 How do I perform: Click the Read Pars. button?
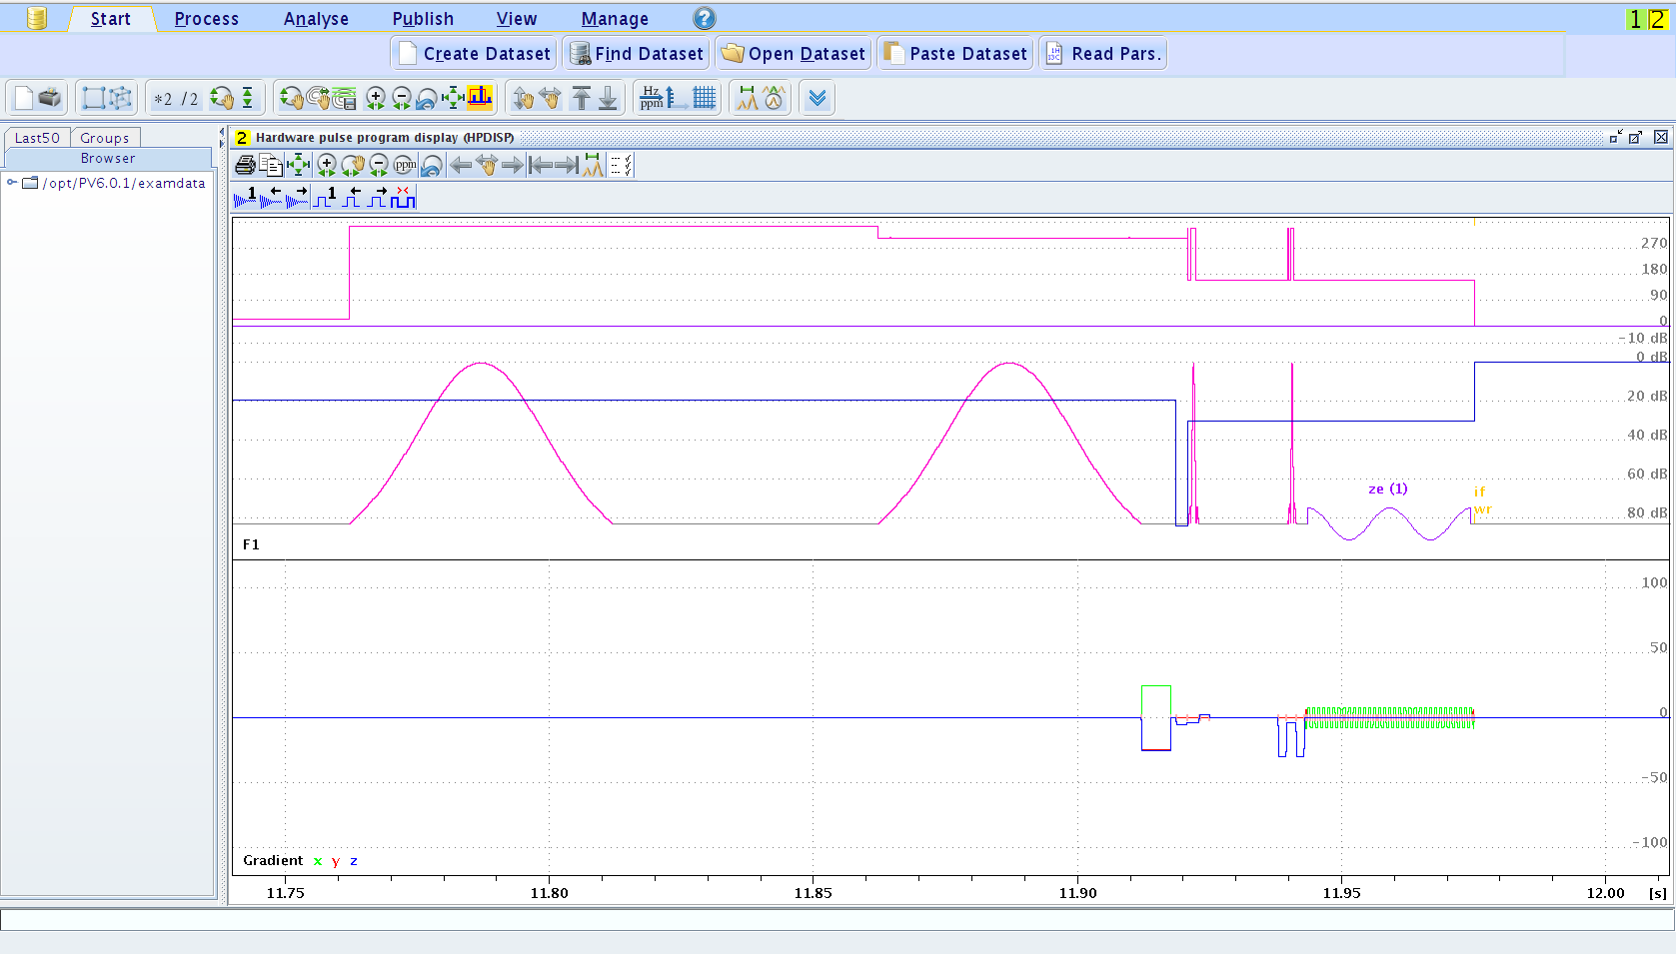[1103, 54]
